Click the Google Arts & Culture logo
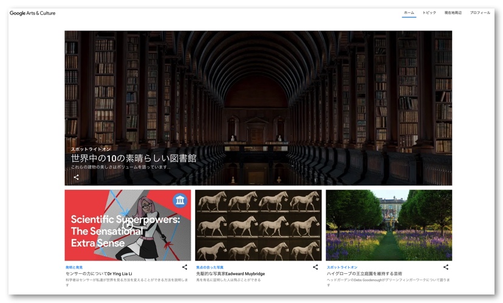Viewport: 503px width, 303px height. click(32, 13)
